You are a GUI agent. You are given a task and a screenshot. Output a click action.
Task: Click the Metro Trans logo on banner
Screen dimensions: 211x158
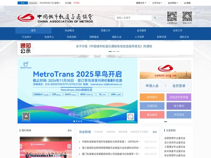point(26,65)
